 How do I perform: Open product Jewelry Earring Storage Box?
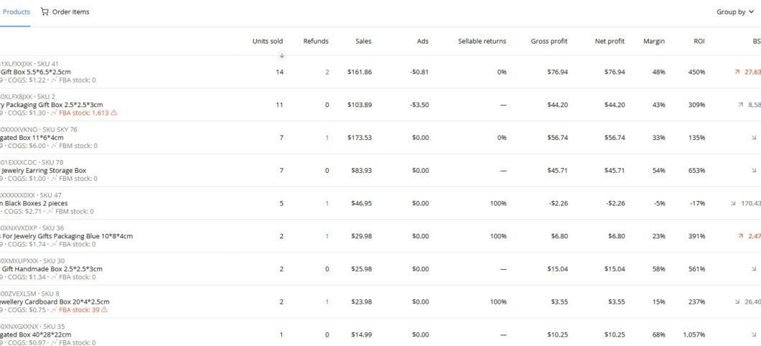[x=45, y=171]
